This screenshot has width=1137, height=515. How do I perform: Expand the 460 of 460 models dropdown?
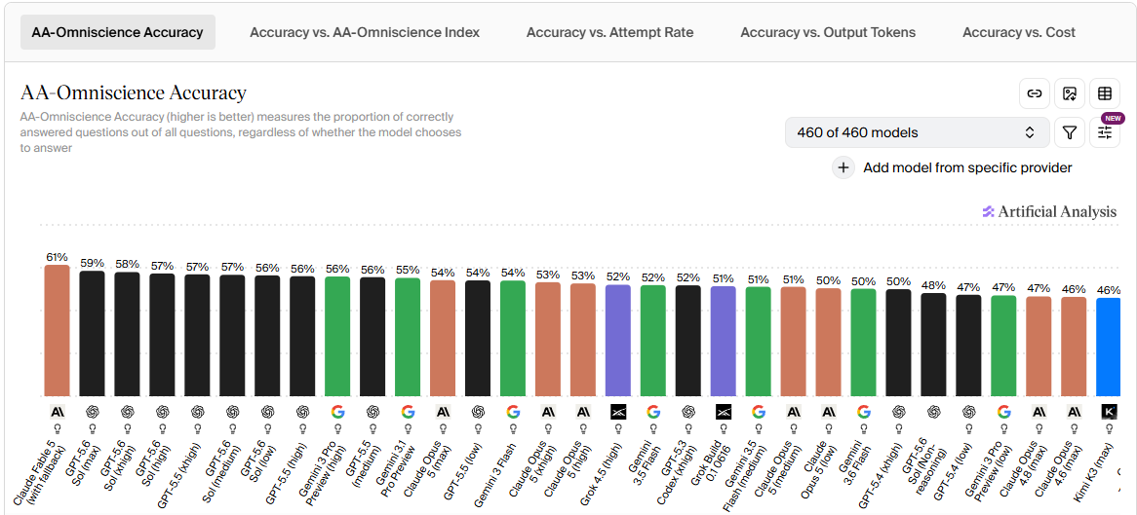(918, 132)
